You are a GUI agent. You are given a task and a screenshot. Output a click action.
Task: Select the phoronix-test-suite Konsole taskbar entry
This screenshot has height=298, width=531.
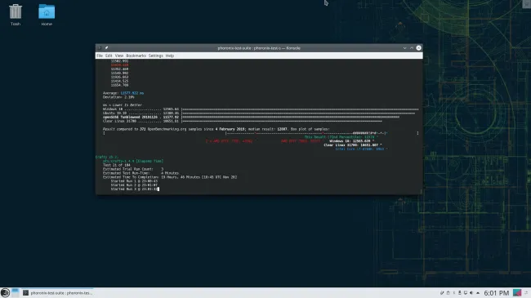coord(57,293)
